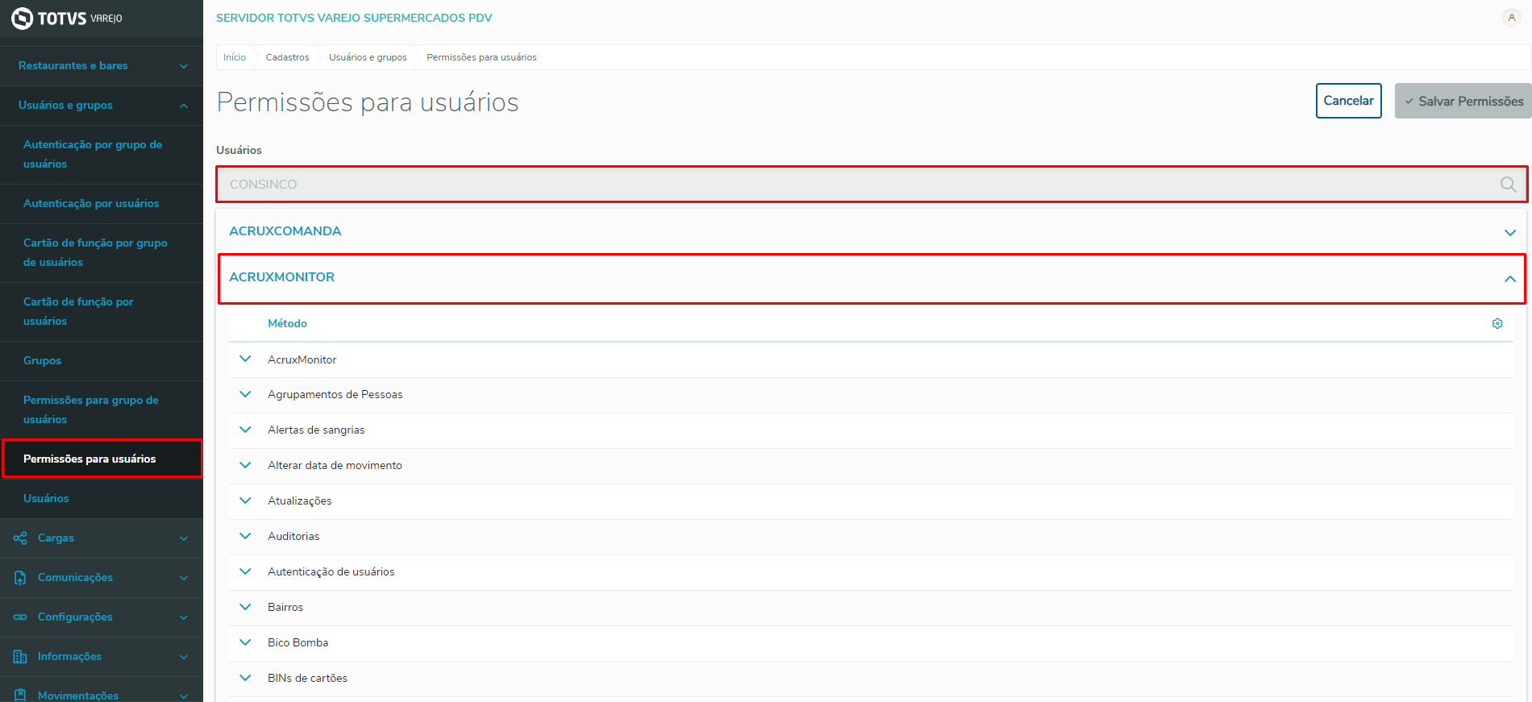The image size is (1532, 702).
Task: Expand the Bico Bomba row
Action: tap(246, 642)
